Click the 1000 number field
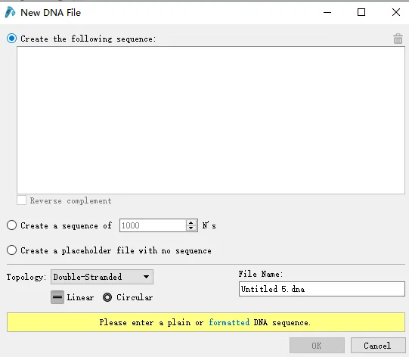Viewport: 409px width, 357px height. (153, 225)
